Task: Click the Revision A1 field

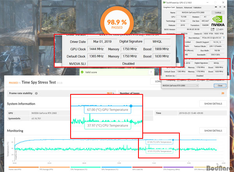Action: pyautogui.click(x=205, y=17)
